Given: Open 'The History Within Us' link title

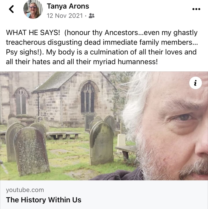Looking at the screenshot, I should tap(44, 200).
